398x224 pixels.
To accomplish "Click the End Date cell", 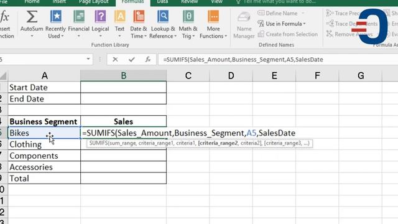I will click(x=44, y=98).
